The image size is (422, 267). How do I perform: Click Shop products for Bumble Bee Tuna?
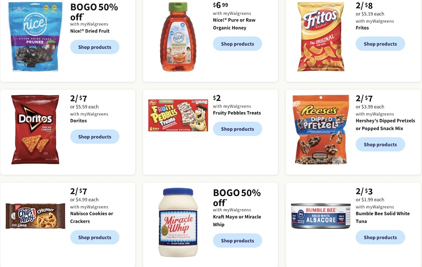[x=380, y=238]
